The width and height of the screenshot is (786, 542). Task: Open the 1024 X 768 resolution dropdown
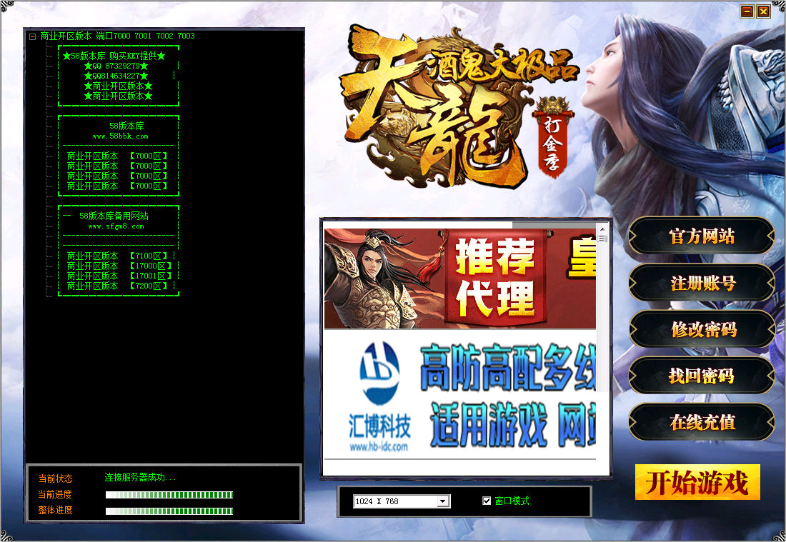click(442, 501)
